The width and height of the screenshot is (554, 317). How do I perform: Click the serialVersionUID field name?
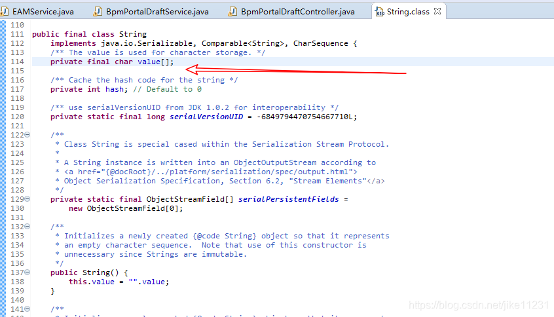206,117
